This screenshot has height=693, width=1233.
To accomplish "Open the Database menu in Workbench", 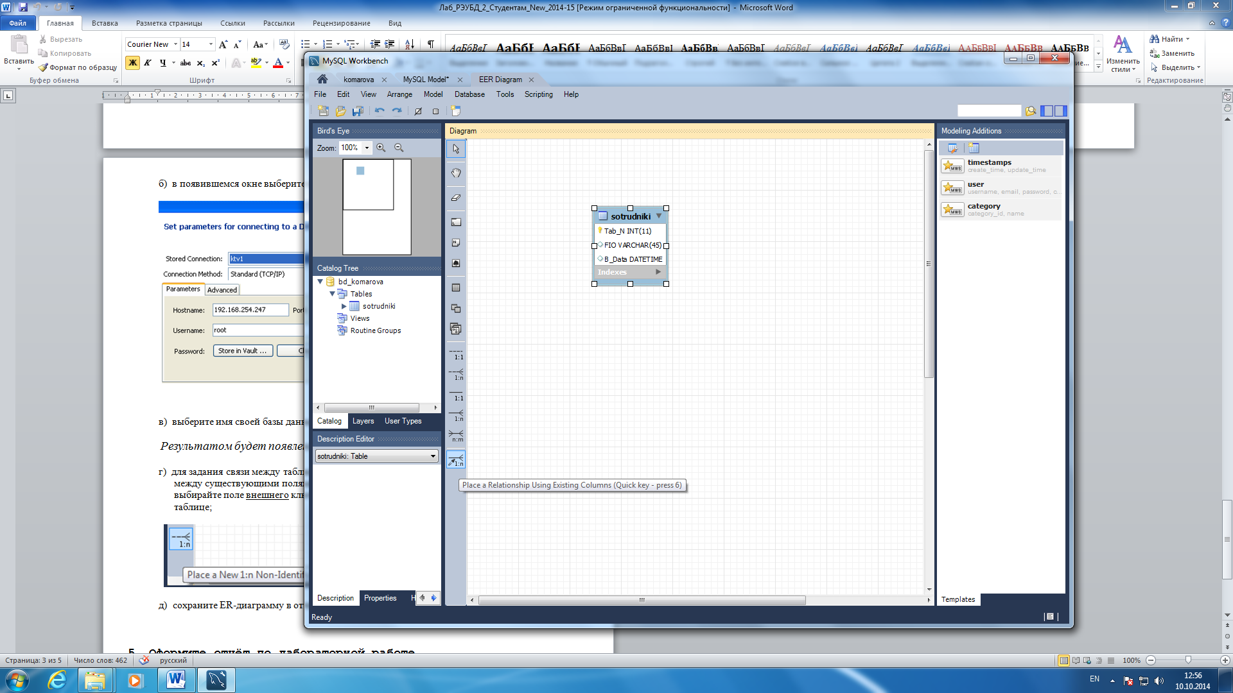I will click(469, 94).
